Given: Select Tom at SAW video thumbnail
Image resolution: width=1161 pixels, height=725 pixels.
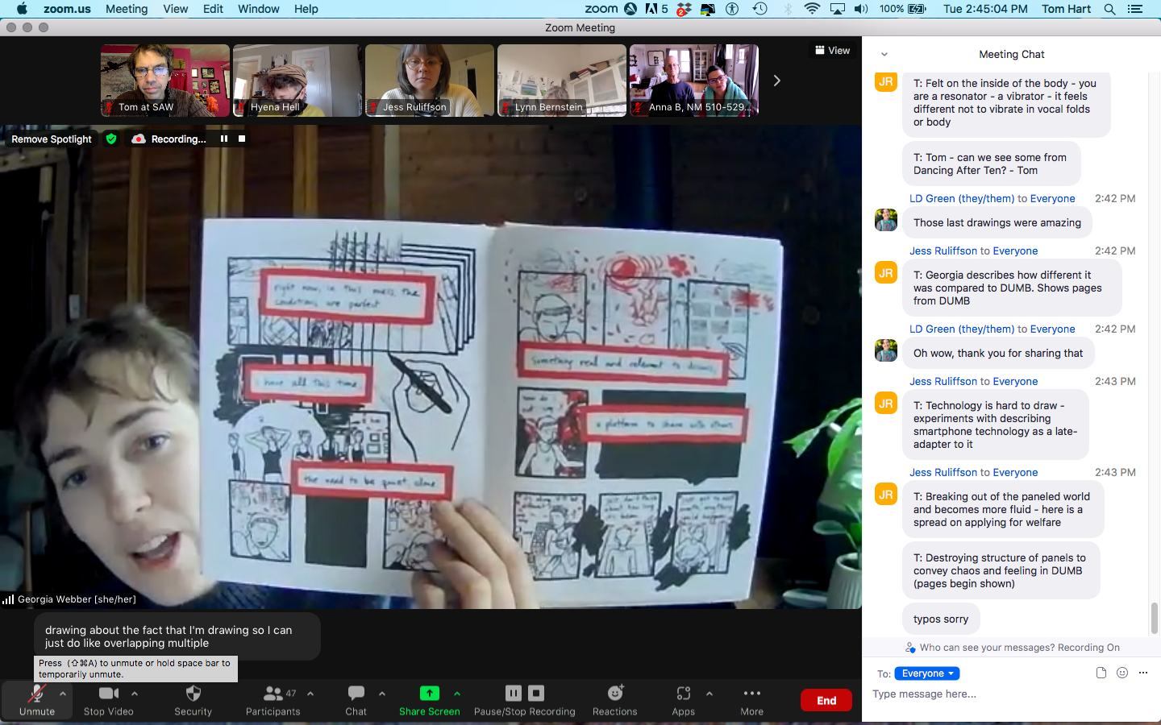Looking at the screenshot, I should pyautogui.click(x=165, y=81).
